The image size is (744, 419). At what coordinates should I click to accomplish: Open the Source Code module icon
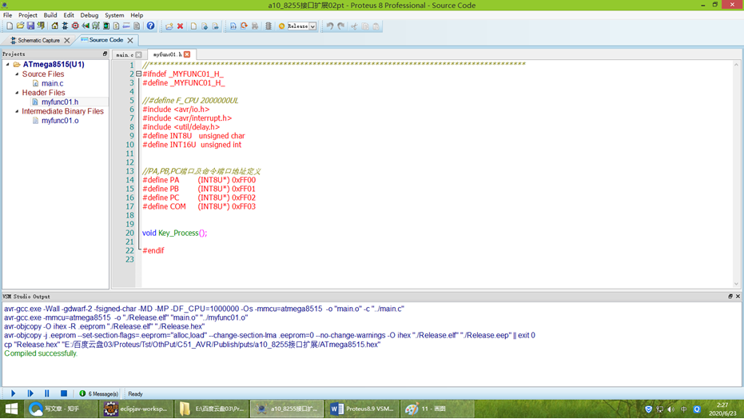click(126, 26)
